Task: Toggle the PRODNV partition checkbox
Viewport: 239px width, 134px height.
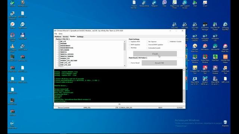Action: pos(59,44)
